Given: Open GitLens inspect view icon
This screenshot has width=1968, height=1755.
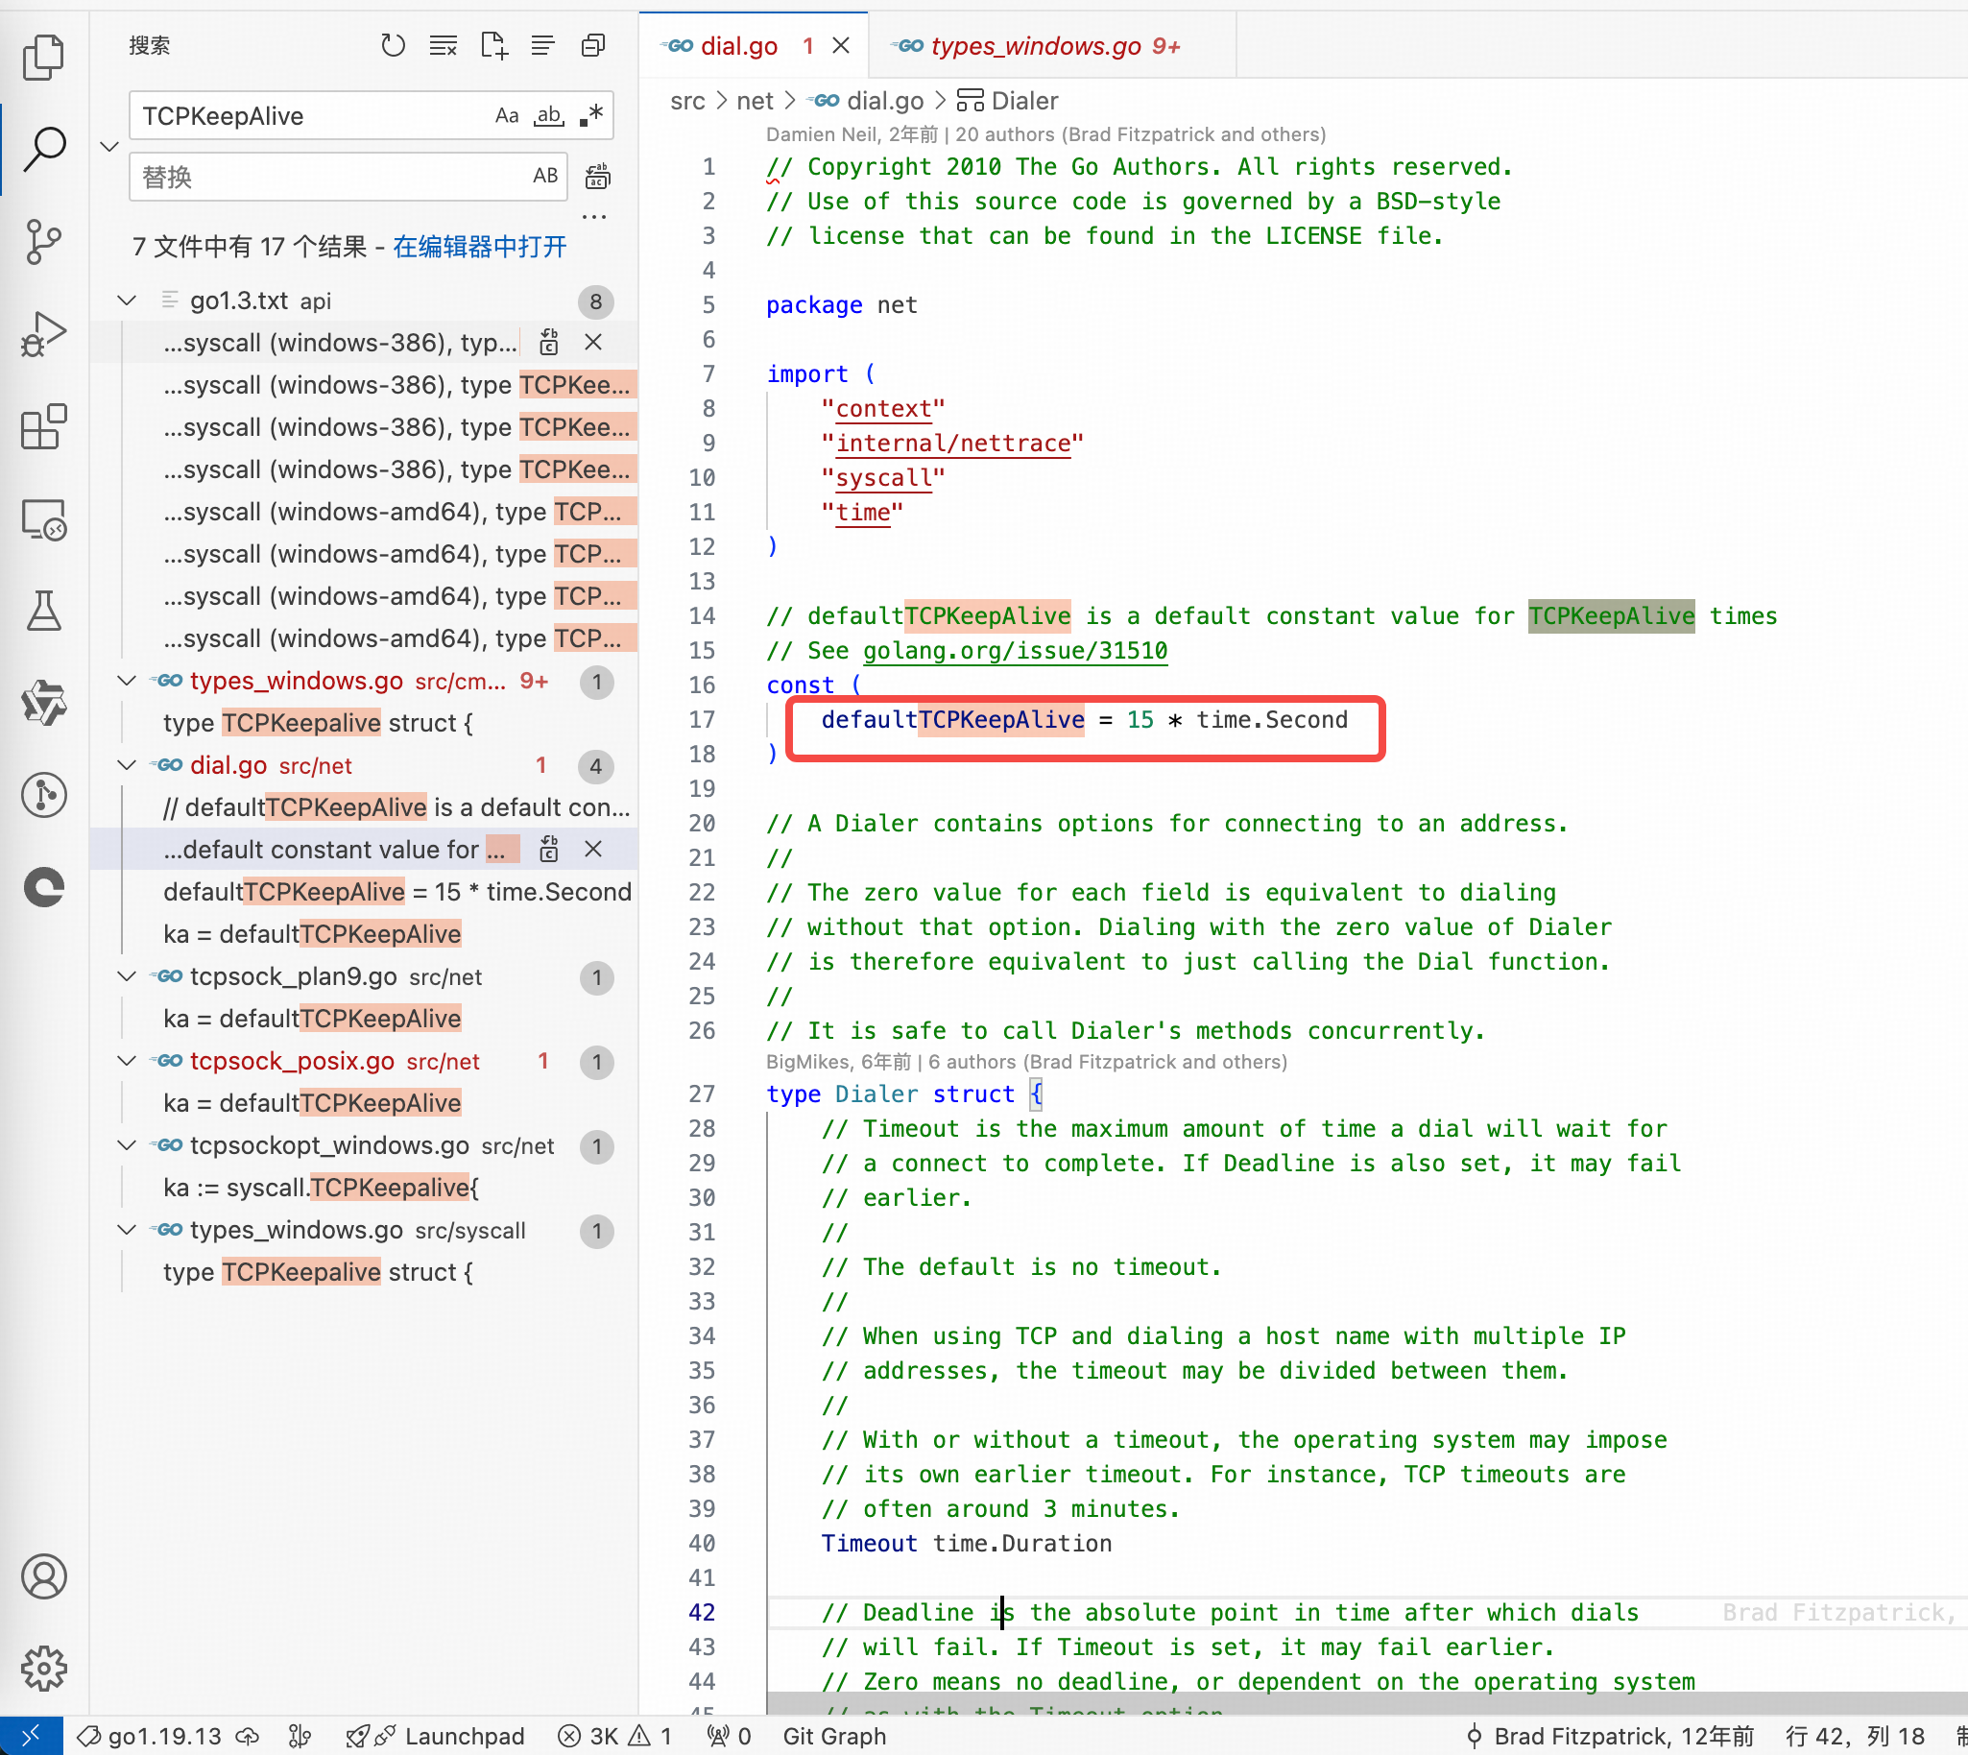Looking at the screenshot, I should click(43, 795).
